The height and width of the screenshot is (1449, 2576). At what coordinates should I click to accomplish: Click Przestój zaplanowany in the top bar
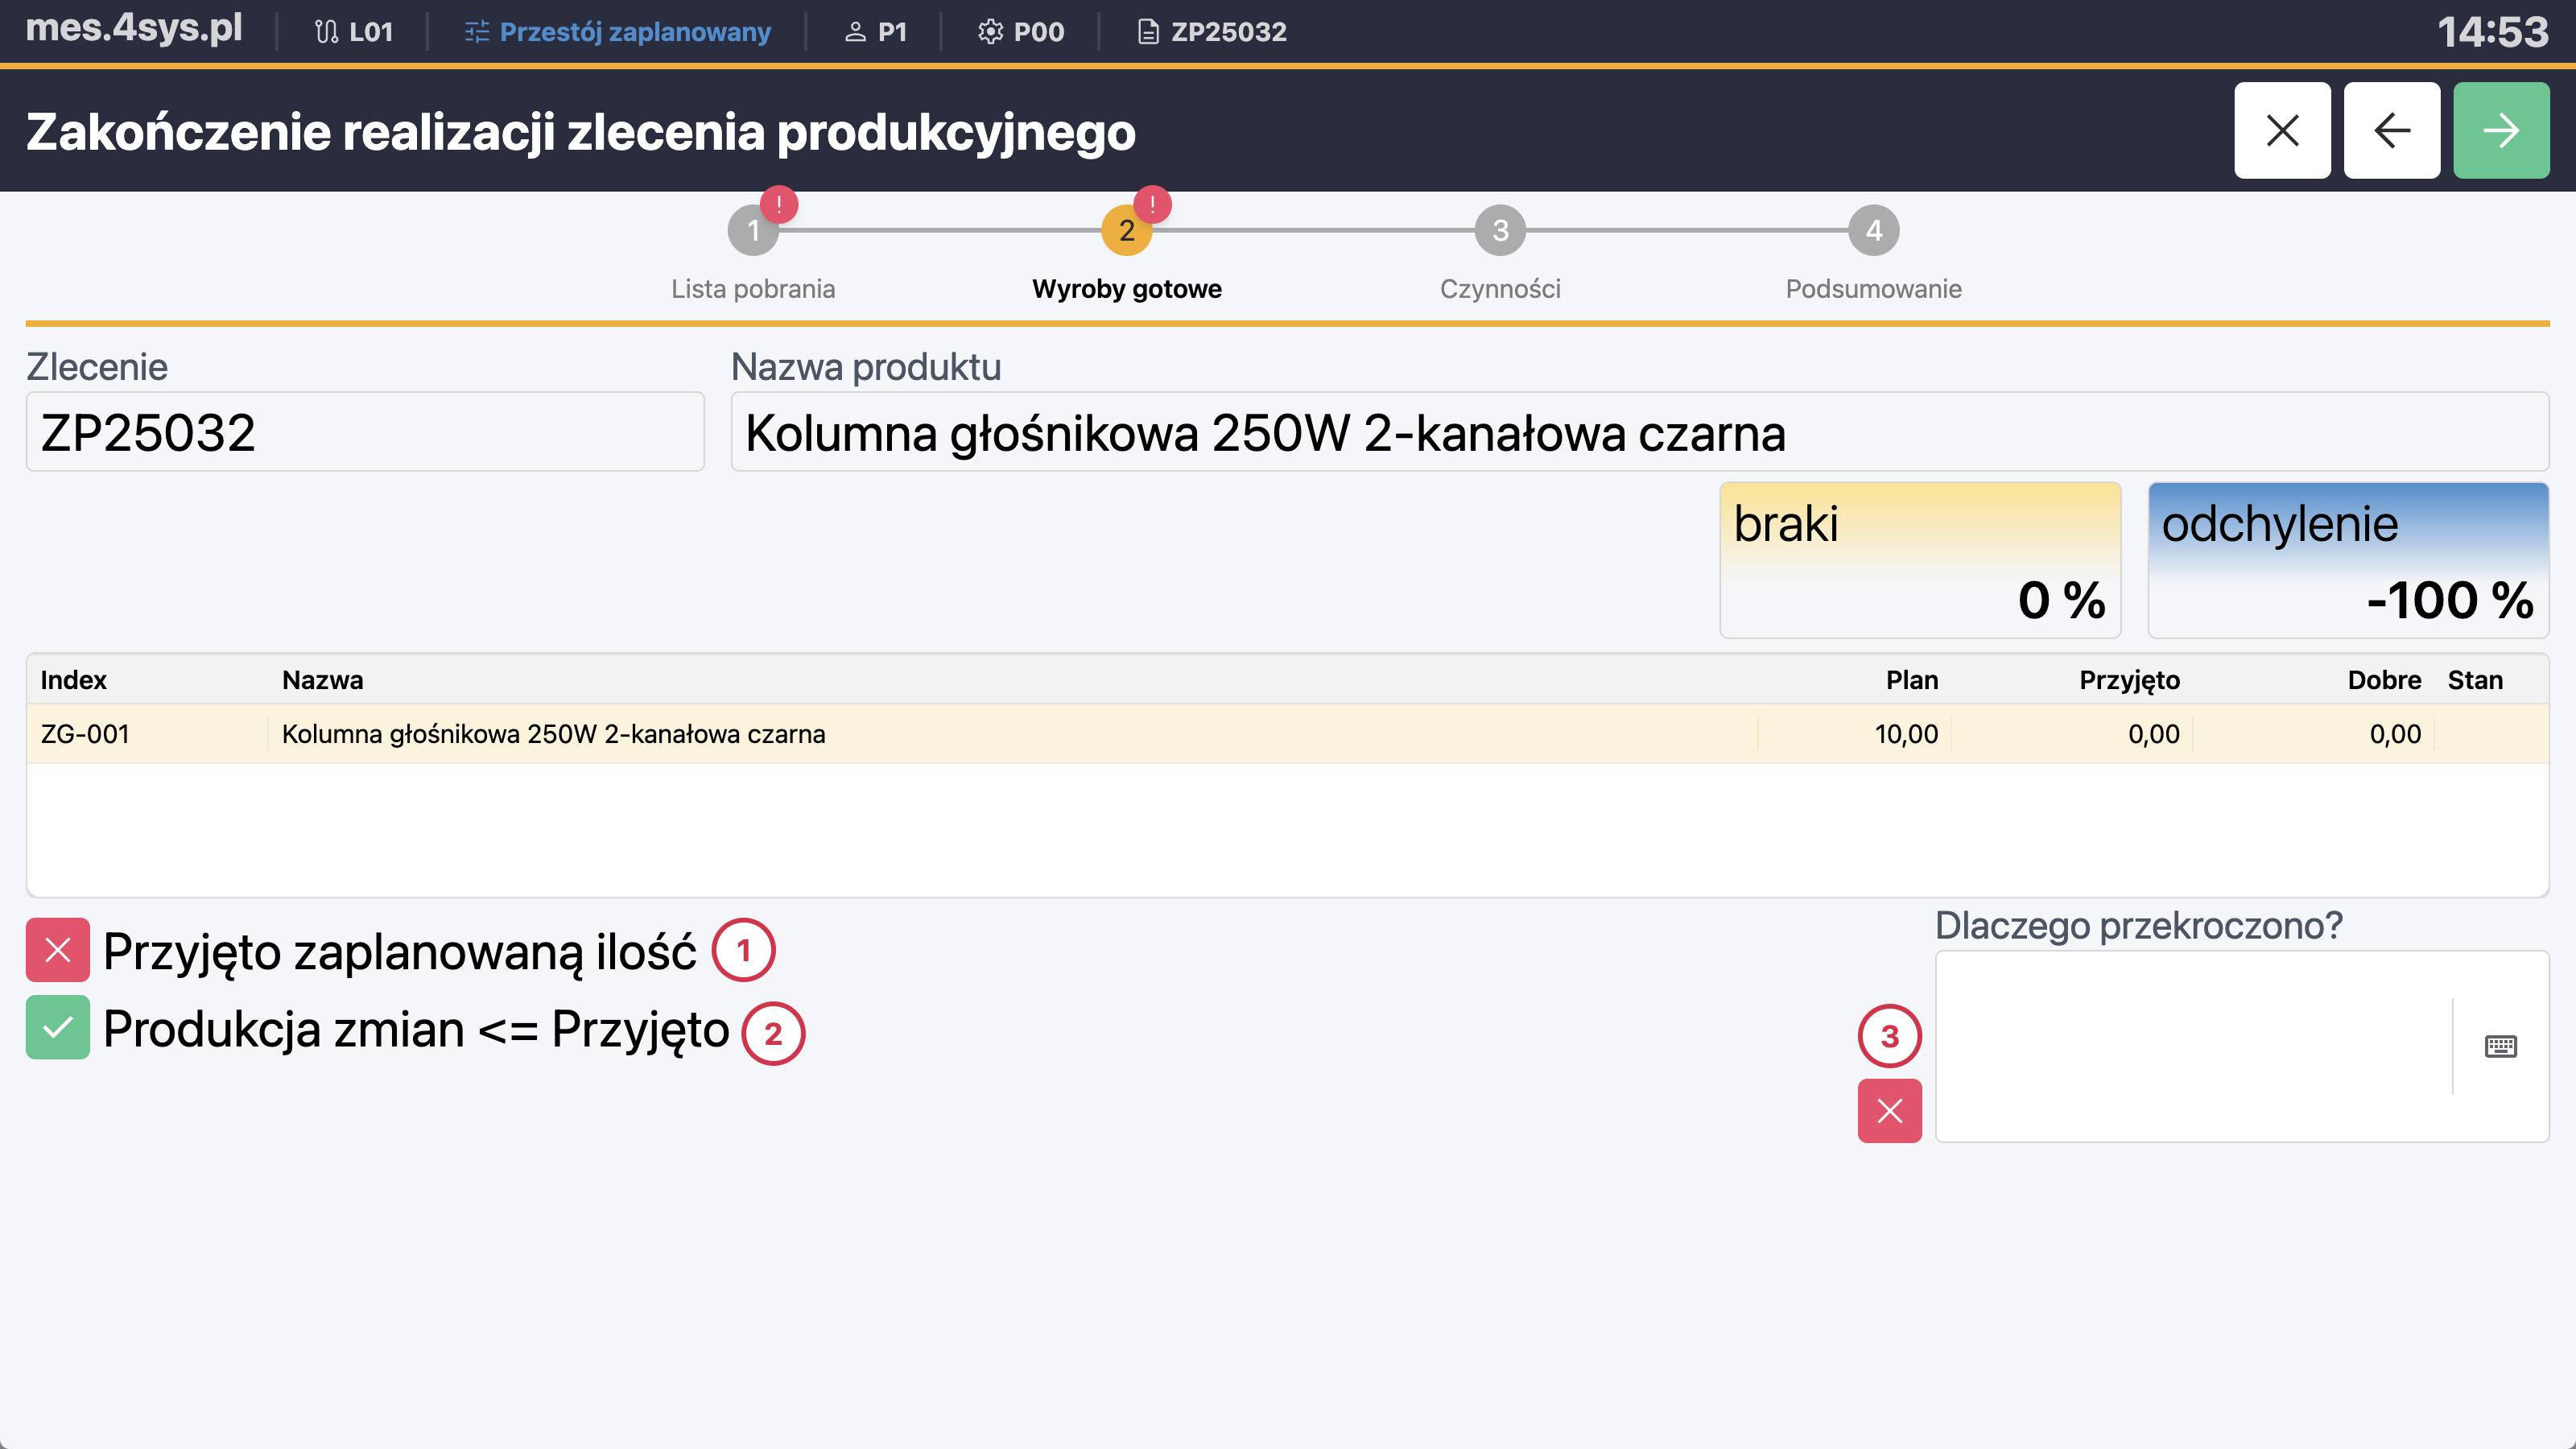[635, 31]
